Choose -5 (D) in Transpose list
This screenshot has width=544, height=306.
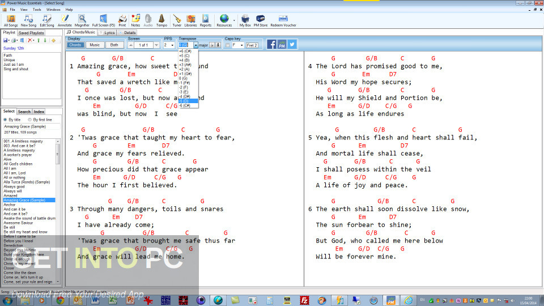[188, 101]
